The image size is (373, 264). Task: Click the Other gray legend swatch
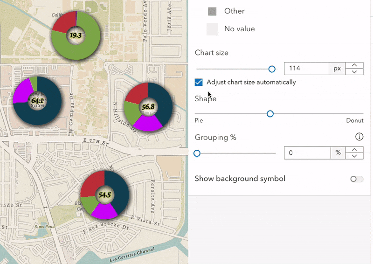213,11
